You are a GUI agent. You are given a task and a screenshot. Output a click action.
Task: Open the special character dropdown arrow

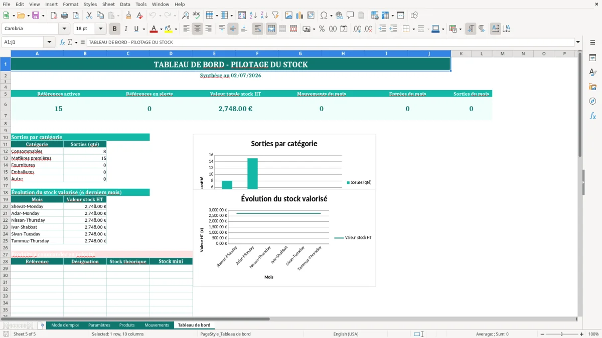332,16
